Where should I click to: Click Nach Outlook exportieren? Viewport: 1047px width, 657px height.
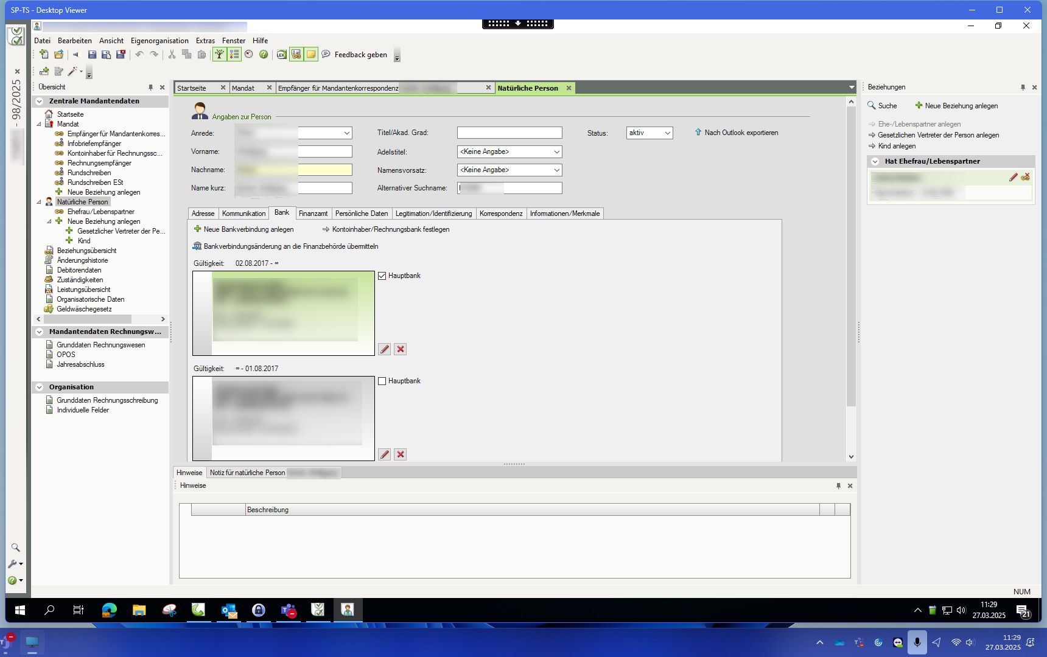[x=741, y=133]
